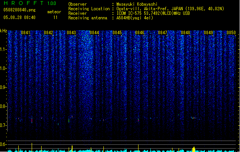The image size is (240, 152).
Task: Click the 0.8 kHz axis label
Action: point(3,106)
